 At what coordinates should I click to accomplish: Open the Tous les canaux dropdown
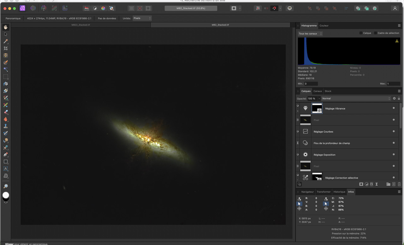click(310, 34)
